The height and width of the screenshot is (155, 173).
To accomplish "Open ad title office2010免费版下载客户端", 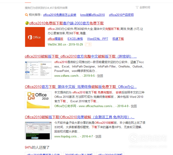I will coord(66,23).
